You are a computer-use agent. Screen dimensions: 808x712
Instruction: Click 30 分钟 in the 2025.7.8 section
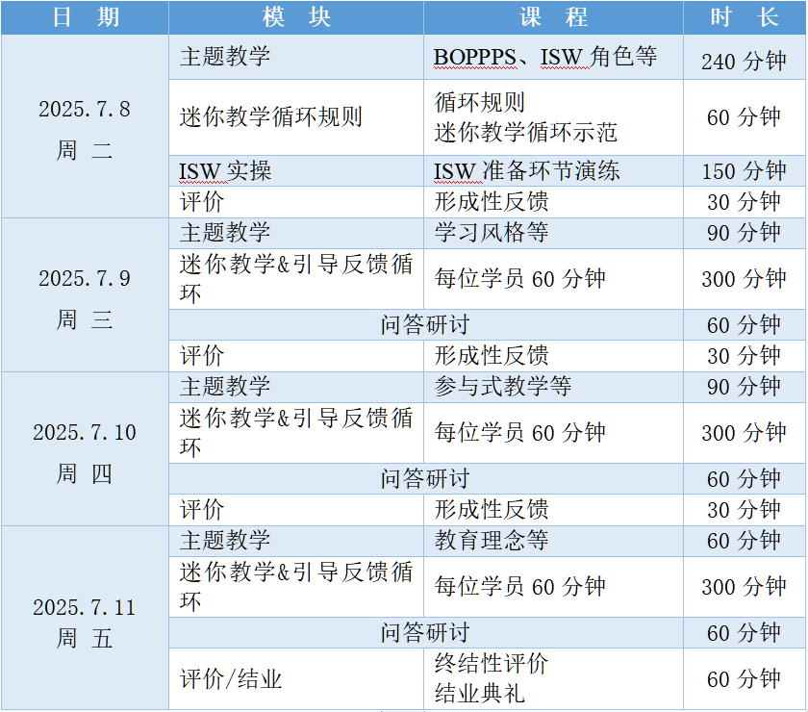(745, 202)
